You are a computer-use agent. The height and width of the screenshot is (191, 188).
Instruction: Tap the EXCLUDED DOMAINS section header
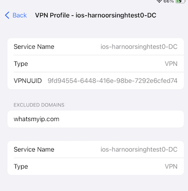point(39,105)
